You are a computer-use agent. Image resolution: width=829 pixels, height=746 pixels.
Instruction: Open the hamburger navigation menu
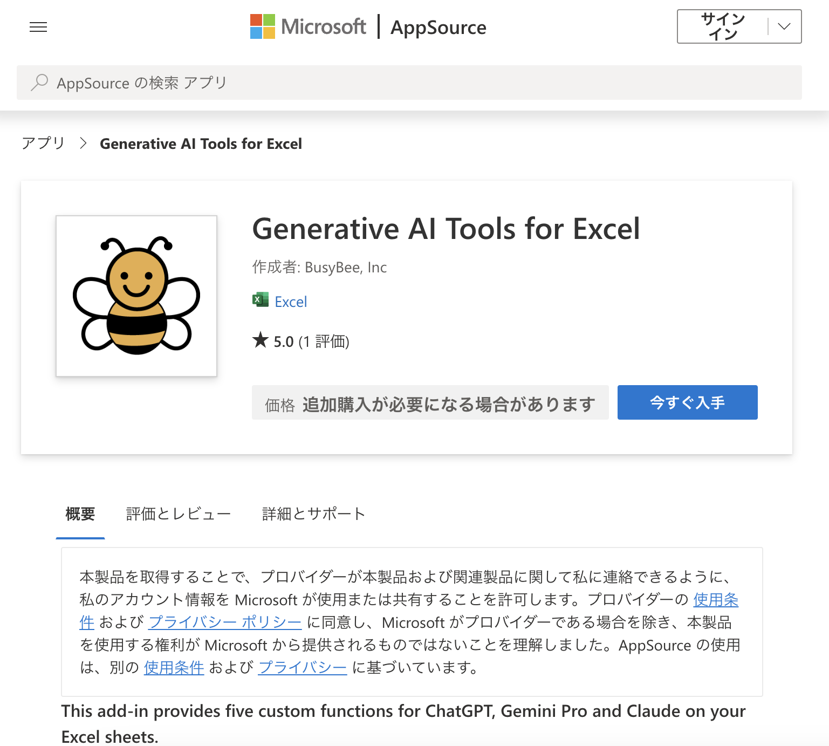38,27
